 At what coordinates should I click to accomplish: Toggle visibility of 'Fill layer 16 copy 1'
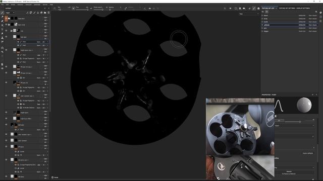6,73
